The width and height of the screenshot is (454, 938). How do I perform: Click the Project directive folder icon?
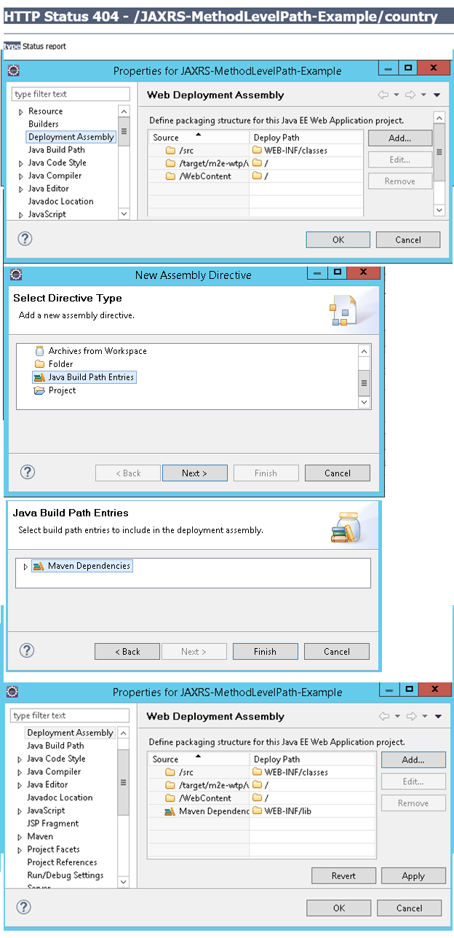coord(39,390)
